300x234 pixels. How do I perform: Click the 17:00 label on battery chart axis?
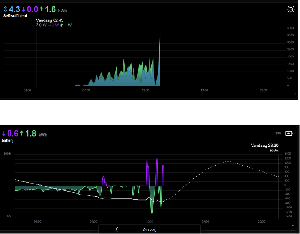point(205,222)
